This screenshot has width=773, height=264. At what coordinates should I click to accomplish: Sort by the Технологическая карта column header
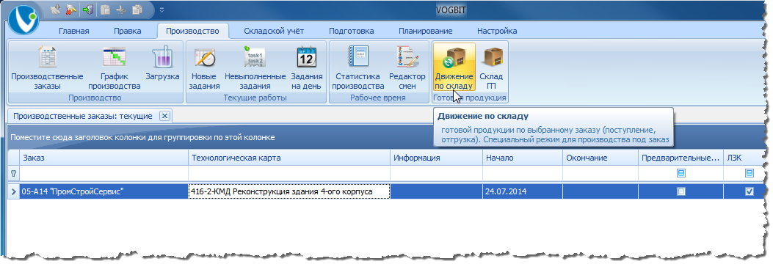pos(289,158)
